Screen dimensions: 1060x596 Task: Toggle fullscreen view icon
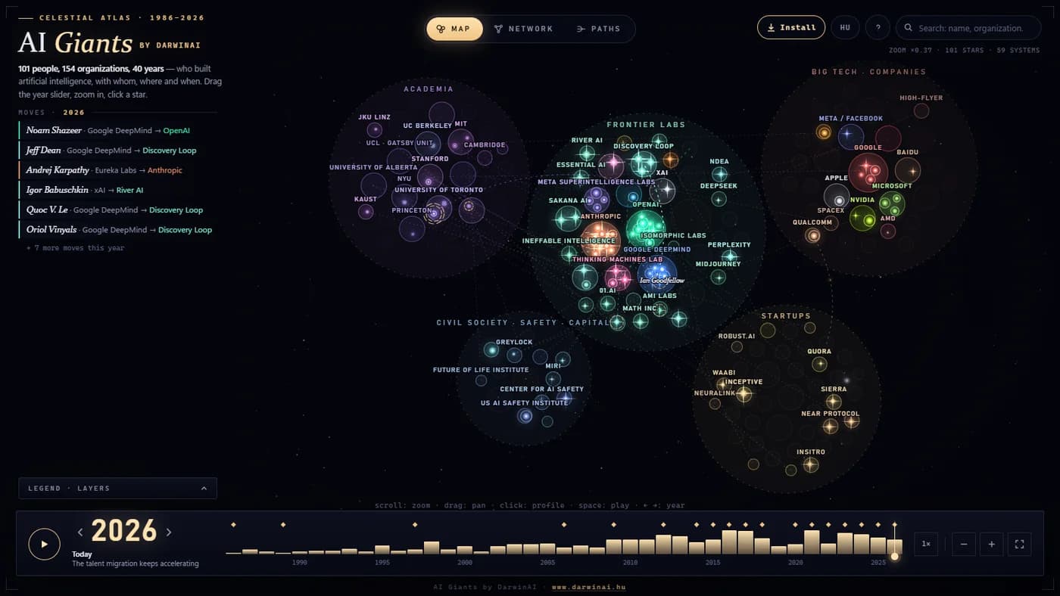(1019, 544)
